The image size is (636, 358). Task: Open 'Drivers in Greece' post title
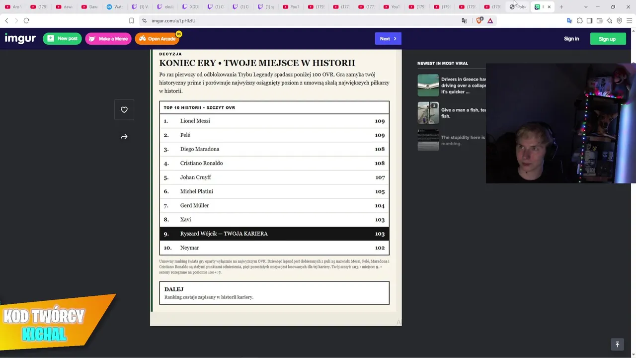[464, 86]
